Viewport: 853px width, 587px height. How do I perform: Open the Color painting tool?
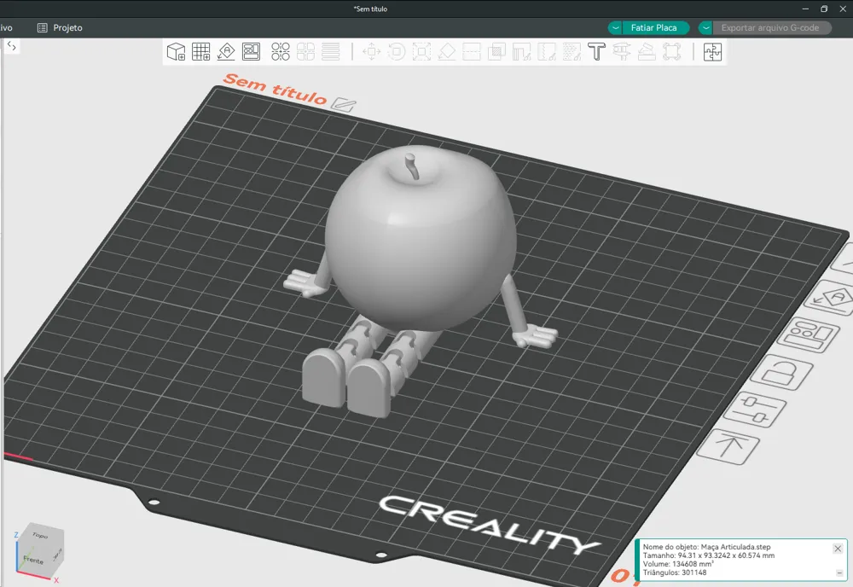[572, 52]
